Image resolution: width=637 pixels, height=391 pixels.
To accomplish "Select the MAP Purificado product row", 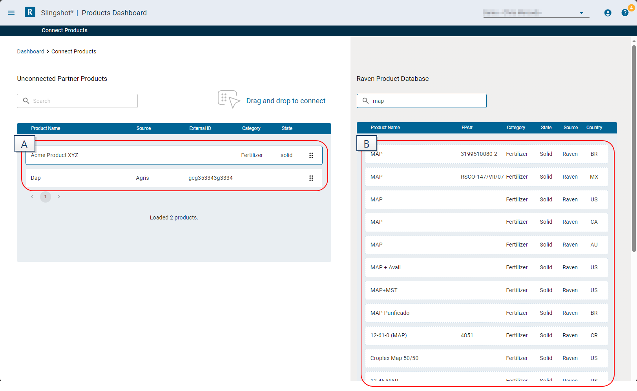I will [x=486, y=313].
